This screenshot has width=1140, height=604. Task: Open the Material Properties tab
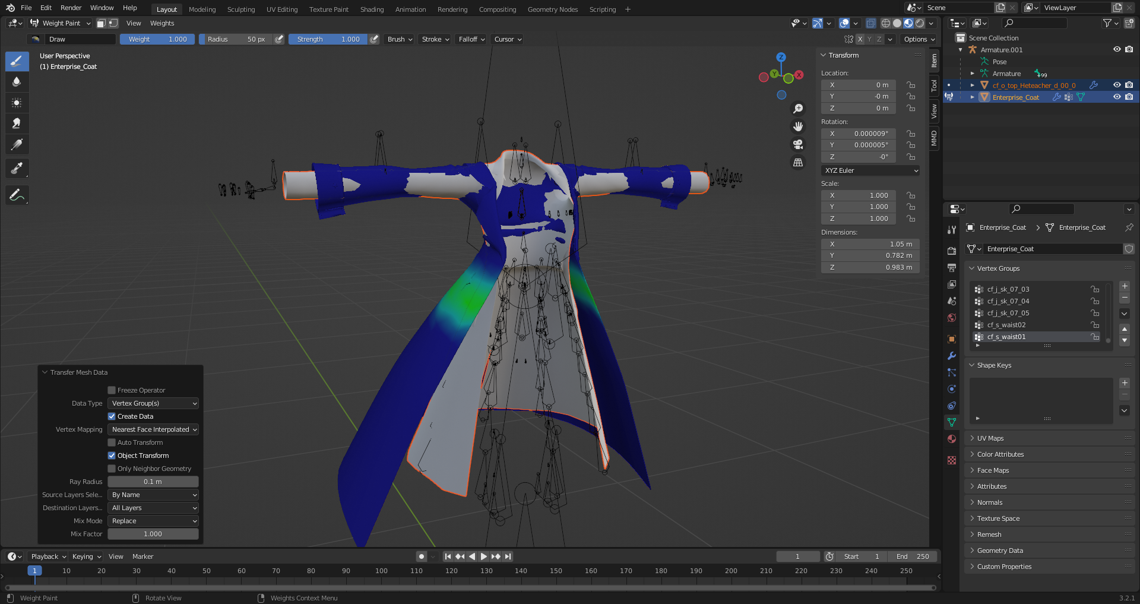coord(951,438)
